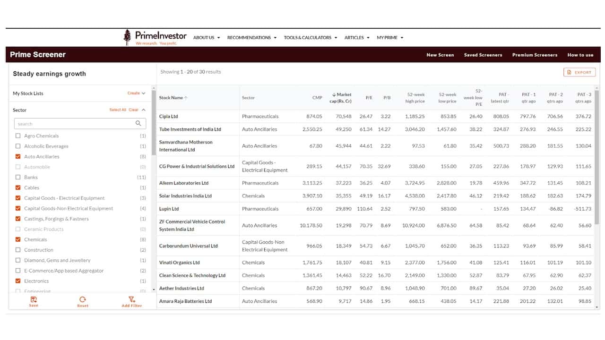This screenshot has height=340, width=605.
Task: Check the Construction sector box
Action: click(x=18, y=250)
